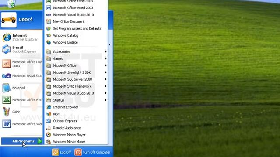Select Windows Media Player entry text

69,135
